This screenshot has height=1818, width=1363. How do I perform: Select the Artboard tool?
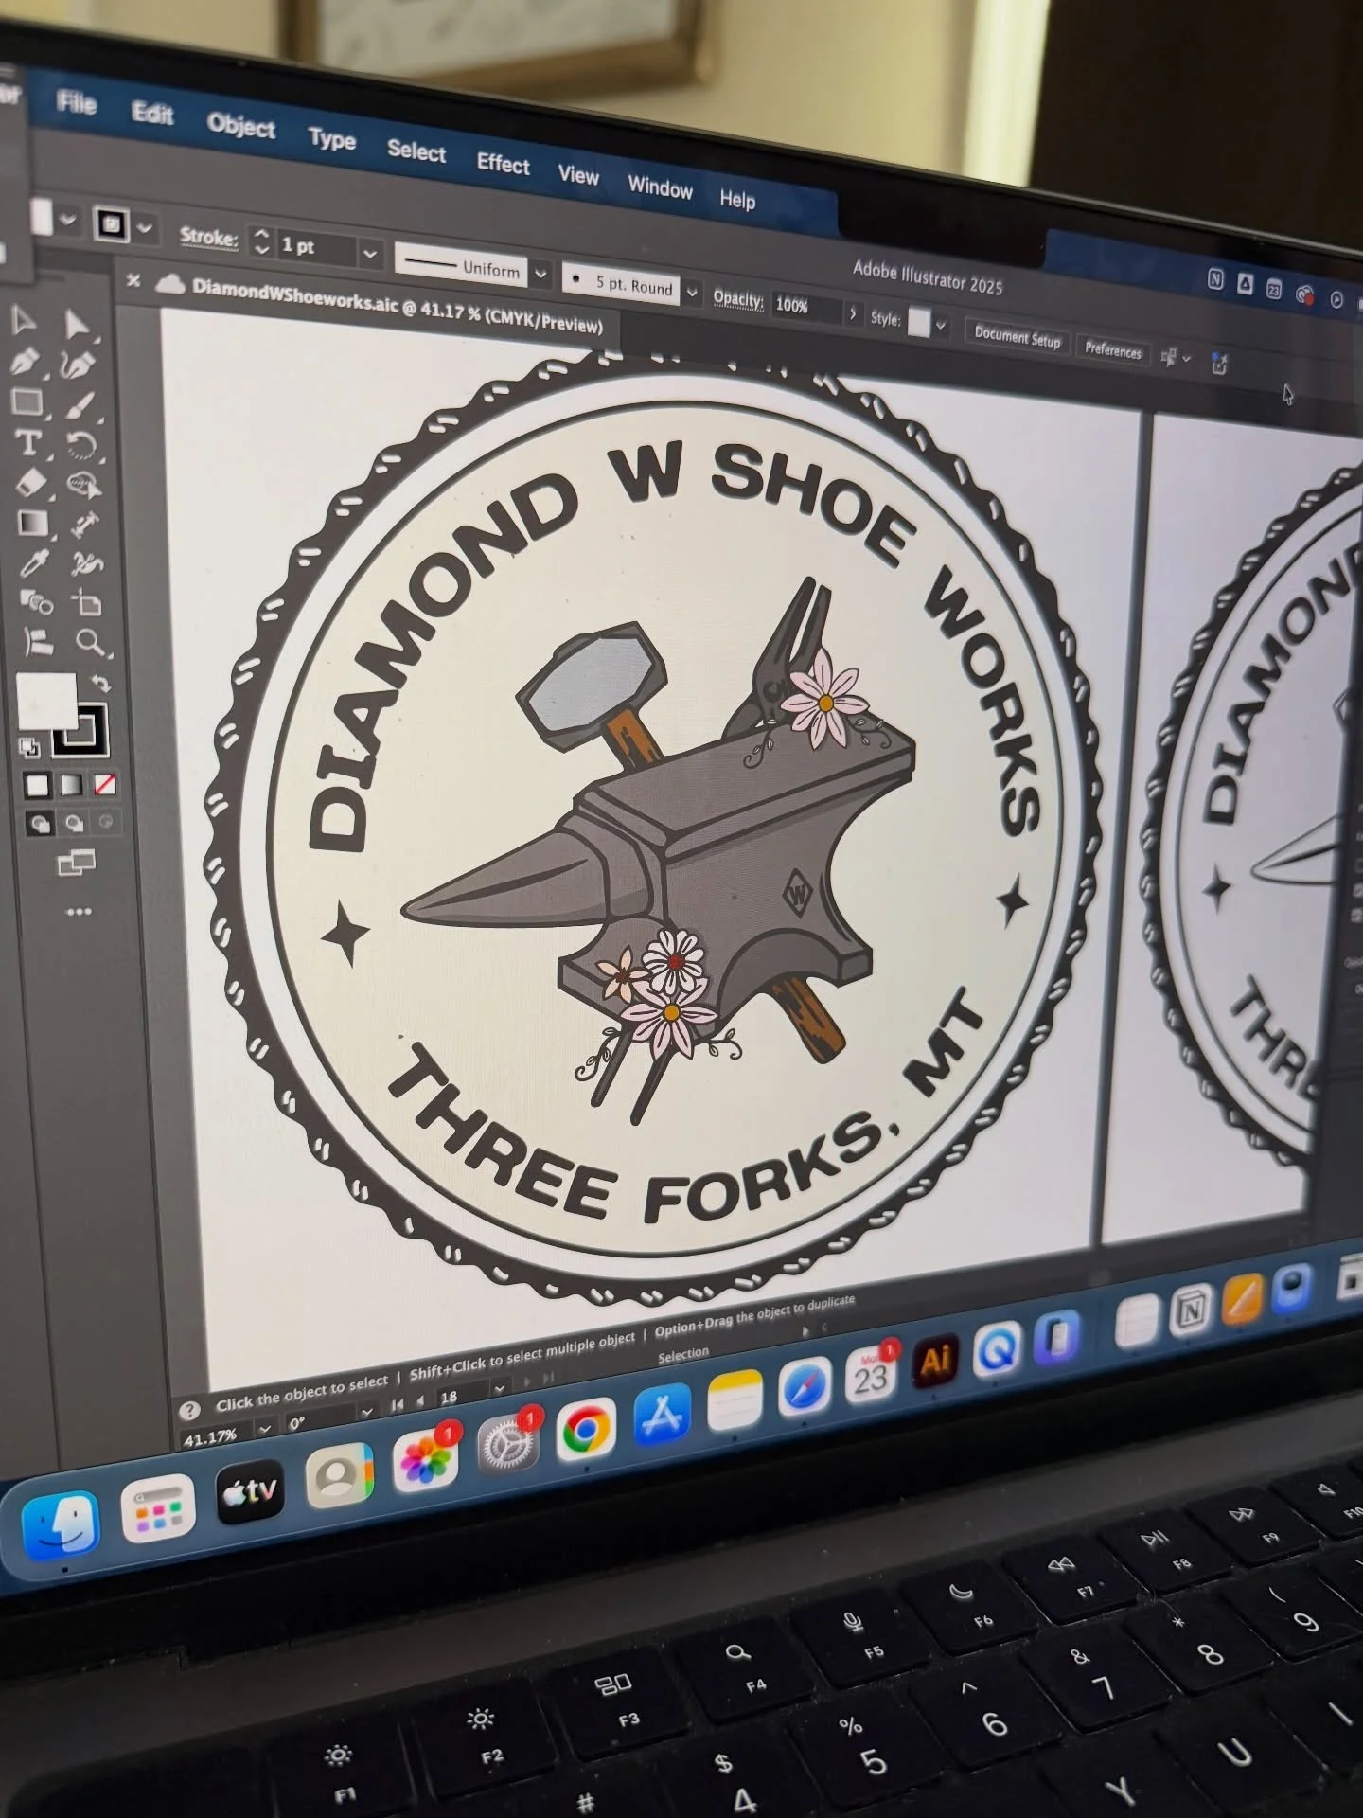88,603
